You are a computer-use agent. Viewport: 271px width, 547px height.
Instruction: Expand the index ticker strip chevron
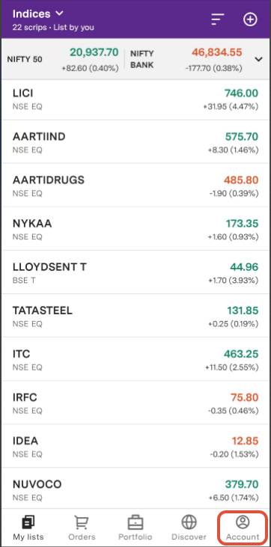(x=258, y=59)
